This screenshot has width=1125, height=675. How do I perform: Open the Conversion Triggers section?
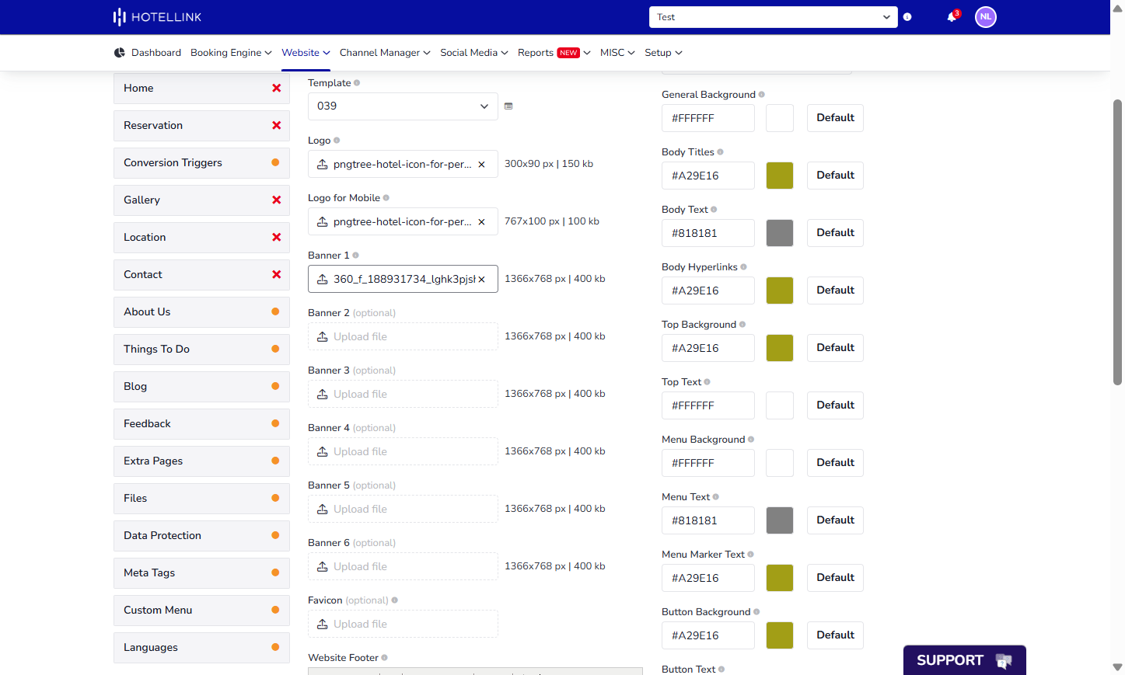pyautogui.click(x=201, y=163)
